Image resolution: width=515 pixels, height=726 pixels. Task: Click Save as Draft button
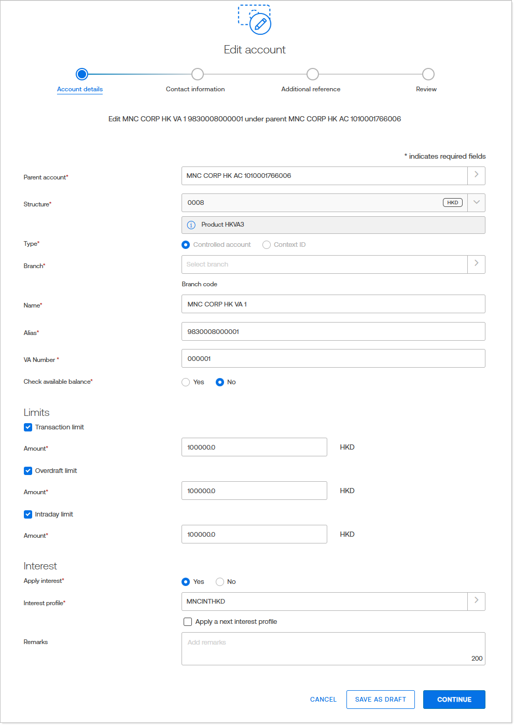click(x=380, y=700)
